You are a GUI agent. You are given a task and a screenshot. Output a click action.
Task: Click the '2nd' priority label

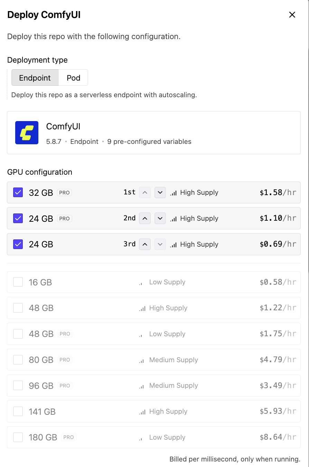click(x=130, y=218)
